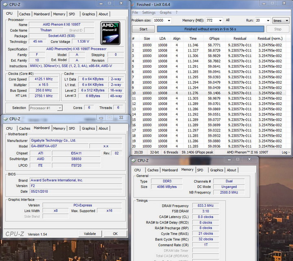Click the AMD Phenom II processor logo
The height and width of the screenshot is (261, 293).
[111, 33]
